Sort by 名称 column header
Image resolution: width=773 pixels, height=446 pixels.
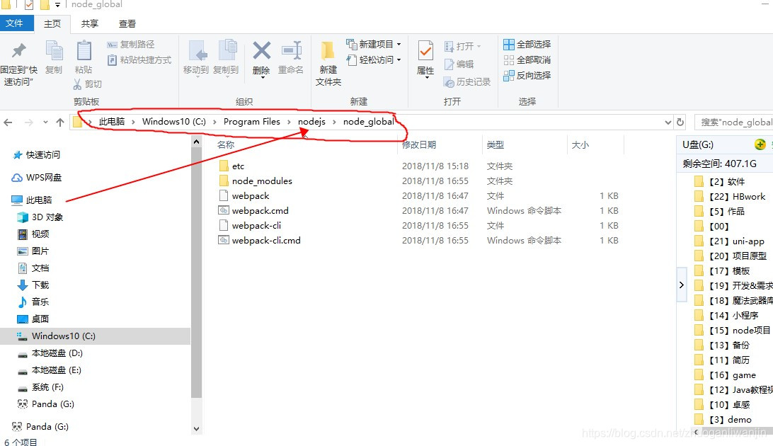point(226,145)
